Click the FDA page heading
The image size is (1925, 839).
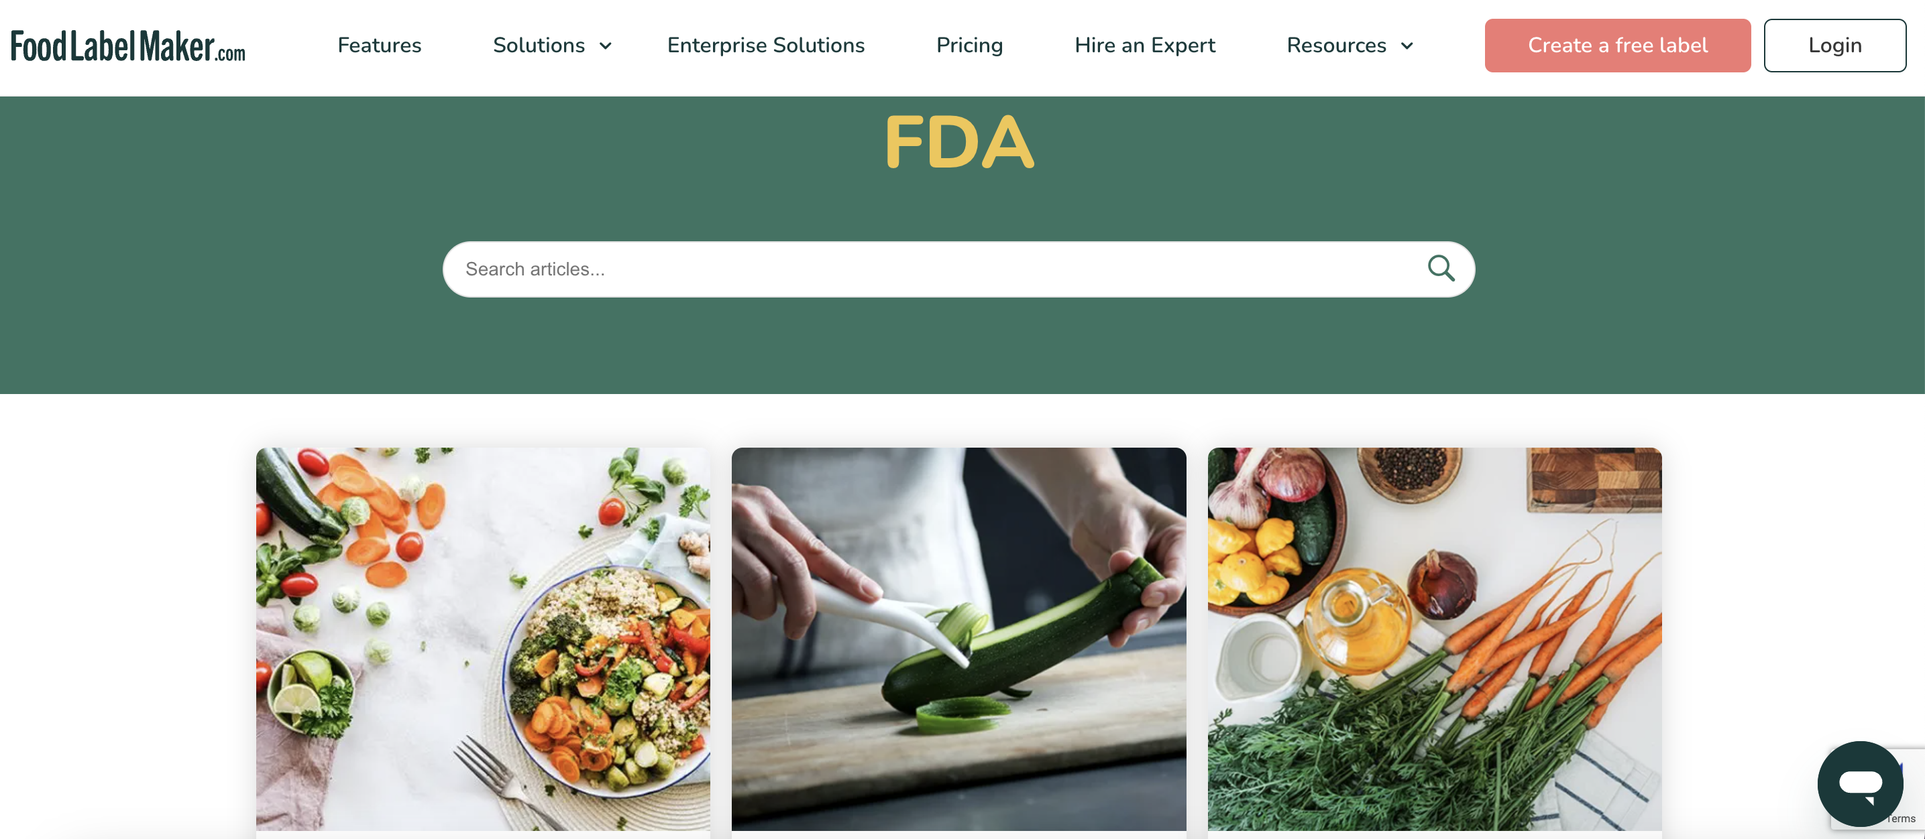(x=958, y=142)
